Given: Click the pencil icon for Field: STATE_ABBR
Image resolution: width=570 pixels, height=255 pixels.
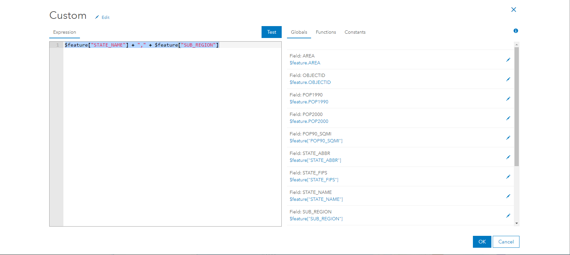Looking at the screenshot, I should coord(508,157).
